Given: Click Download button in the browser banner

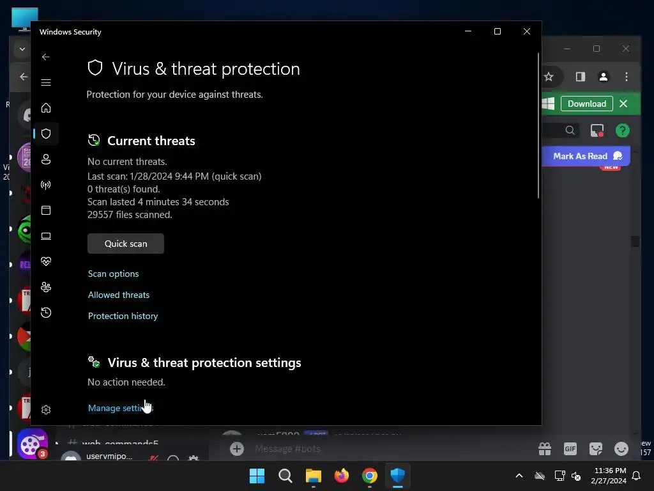Looking at the screenshot, I should click(x=586, y=104).
